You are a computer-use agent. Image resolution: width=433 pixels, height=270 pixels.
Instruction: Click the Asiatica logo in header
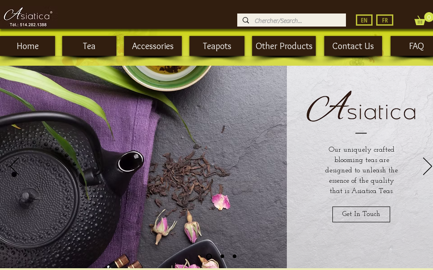tap(28, 17)
